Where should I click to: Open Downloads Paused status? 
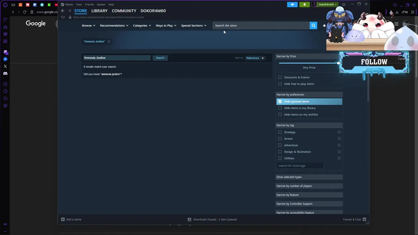pyautogui.click(x=212, y=219)
